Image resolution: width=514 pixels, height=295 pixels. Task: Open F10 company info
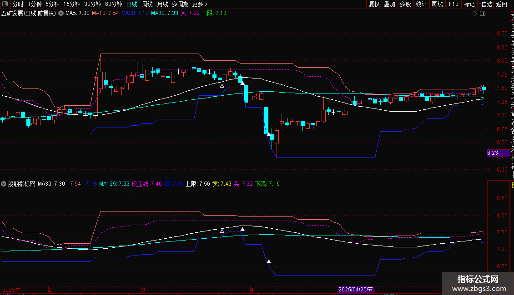coord(454,4)
